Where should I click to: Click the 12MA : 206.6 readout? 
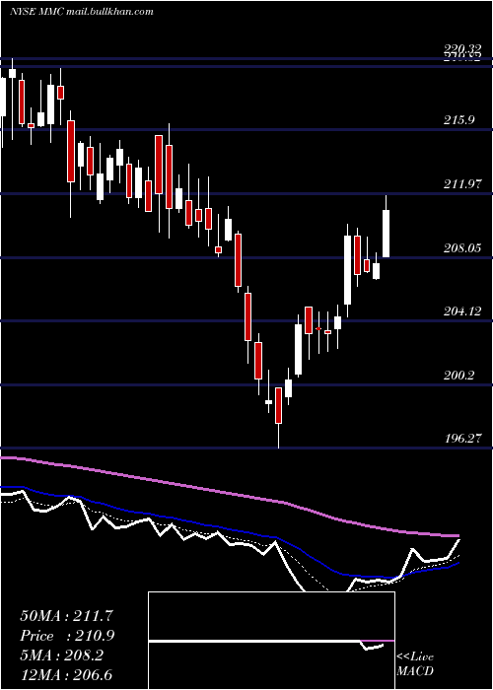click(66, 674)
